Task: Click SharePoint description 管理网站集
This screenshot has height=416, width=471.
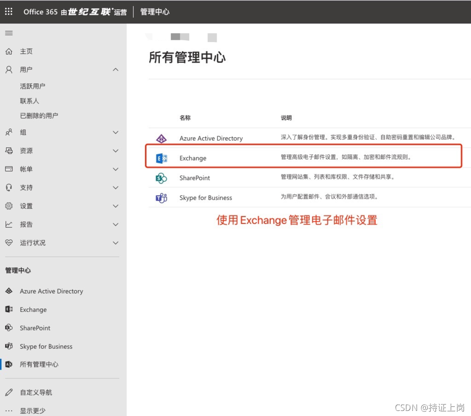Action: pyautogui.click(x=337, y=177)
